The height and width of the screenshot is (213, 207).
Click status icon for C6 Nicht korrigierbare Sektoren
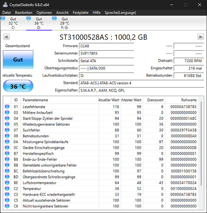(7, 206)
